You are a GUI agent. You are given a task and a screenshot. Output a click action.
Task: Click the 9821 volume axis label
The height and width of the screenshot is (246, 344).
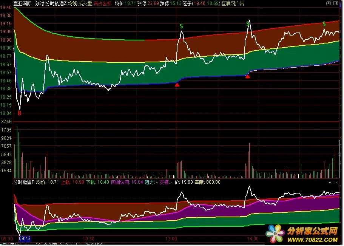[6, 138]
